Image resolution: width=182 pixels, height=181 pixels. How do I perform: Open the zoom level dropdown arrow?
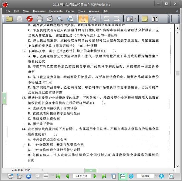coord(156,176)
